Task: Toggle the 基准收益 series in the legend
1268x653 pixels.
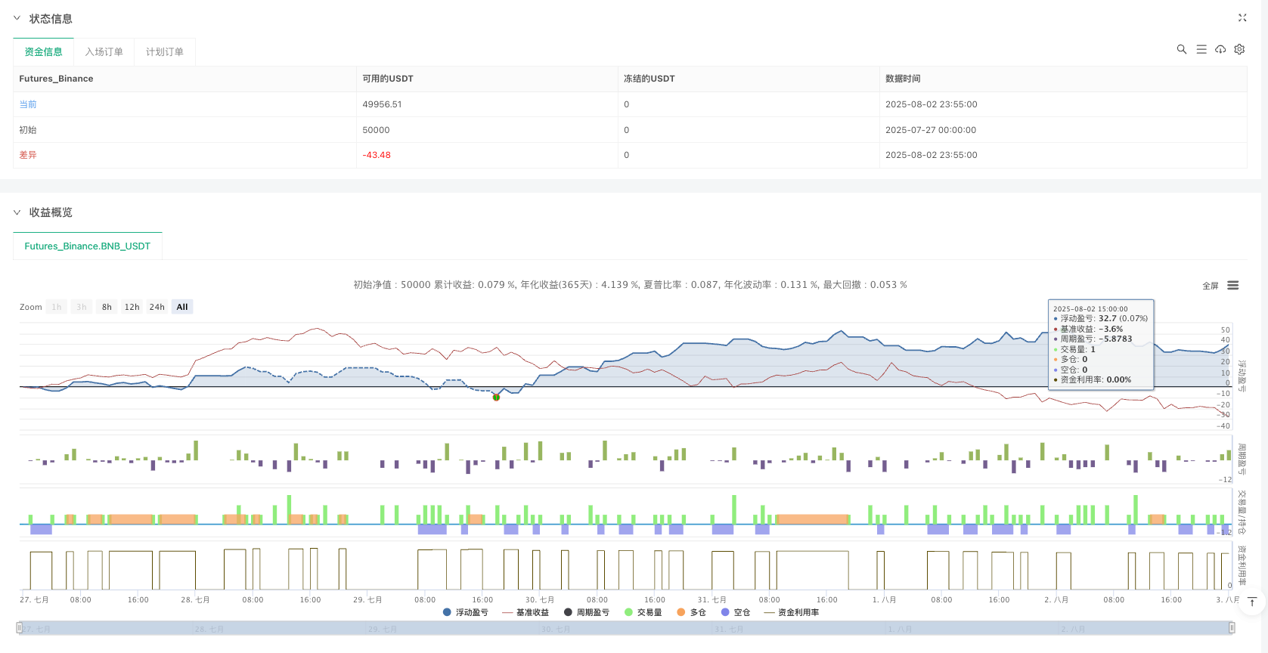Action: click(525, 612)
